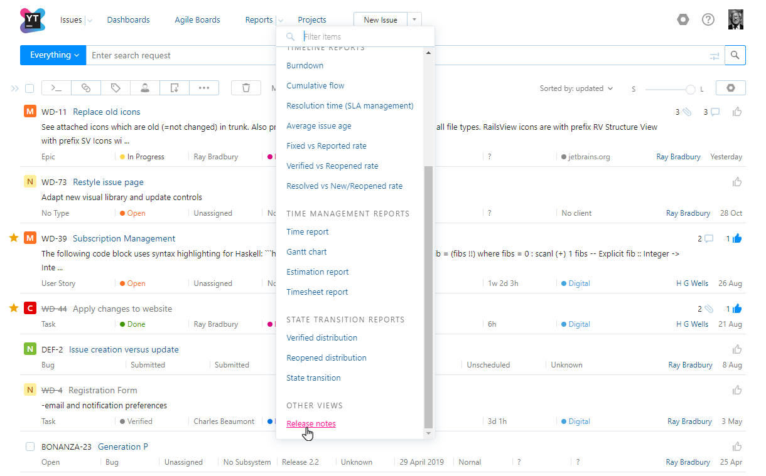Open the Dashboards menu item
This screenshot has height=476, width=766.
[x=128, y=19]
